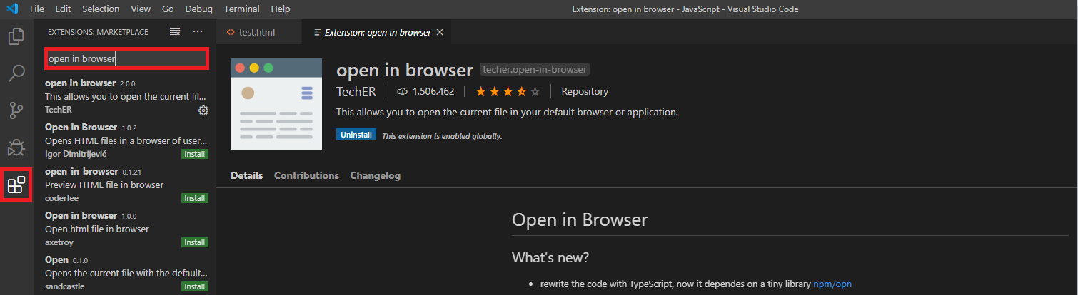Open the Source Control view

coord(16,110)
